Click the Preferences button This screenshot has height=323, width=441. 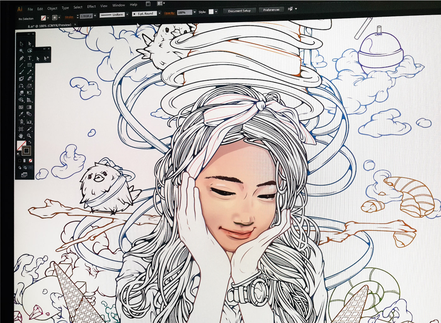(x=271, y=10)
